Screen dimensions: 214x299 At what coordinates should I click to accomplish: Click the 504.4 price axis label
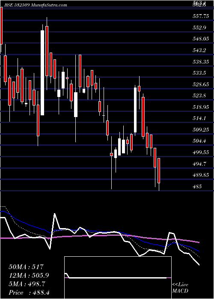[x=199, y=141]
